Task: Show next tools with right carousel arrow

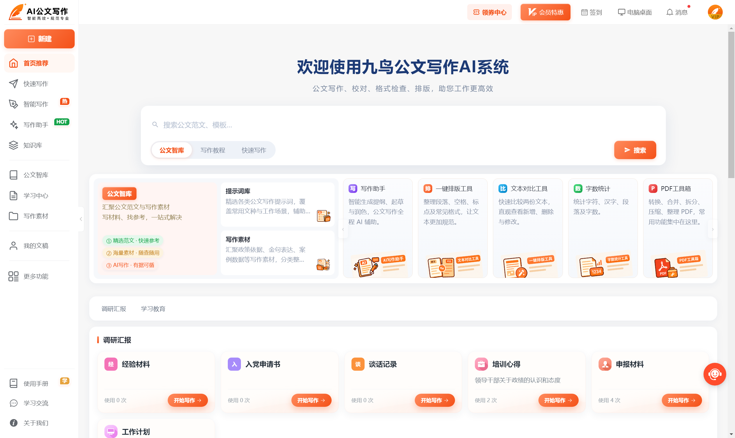Action: [x=713, y=229]
